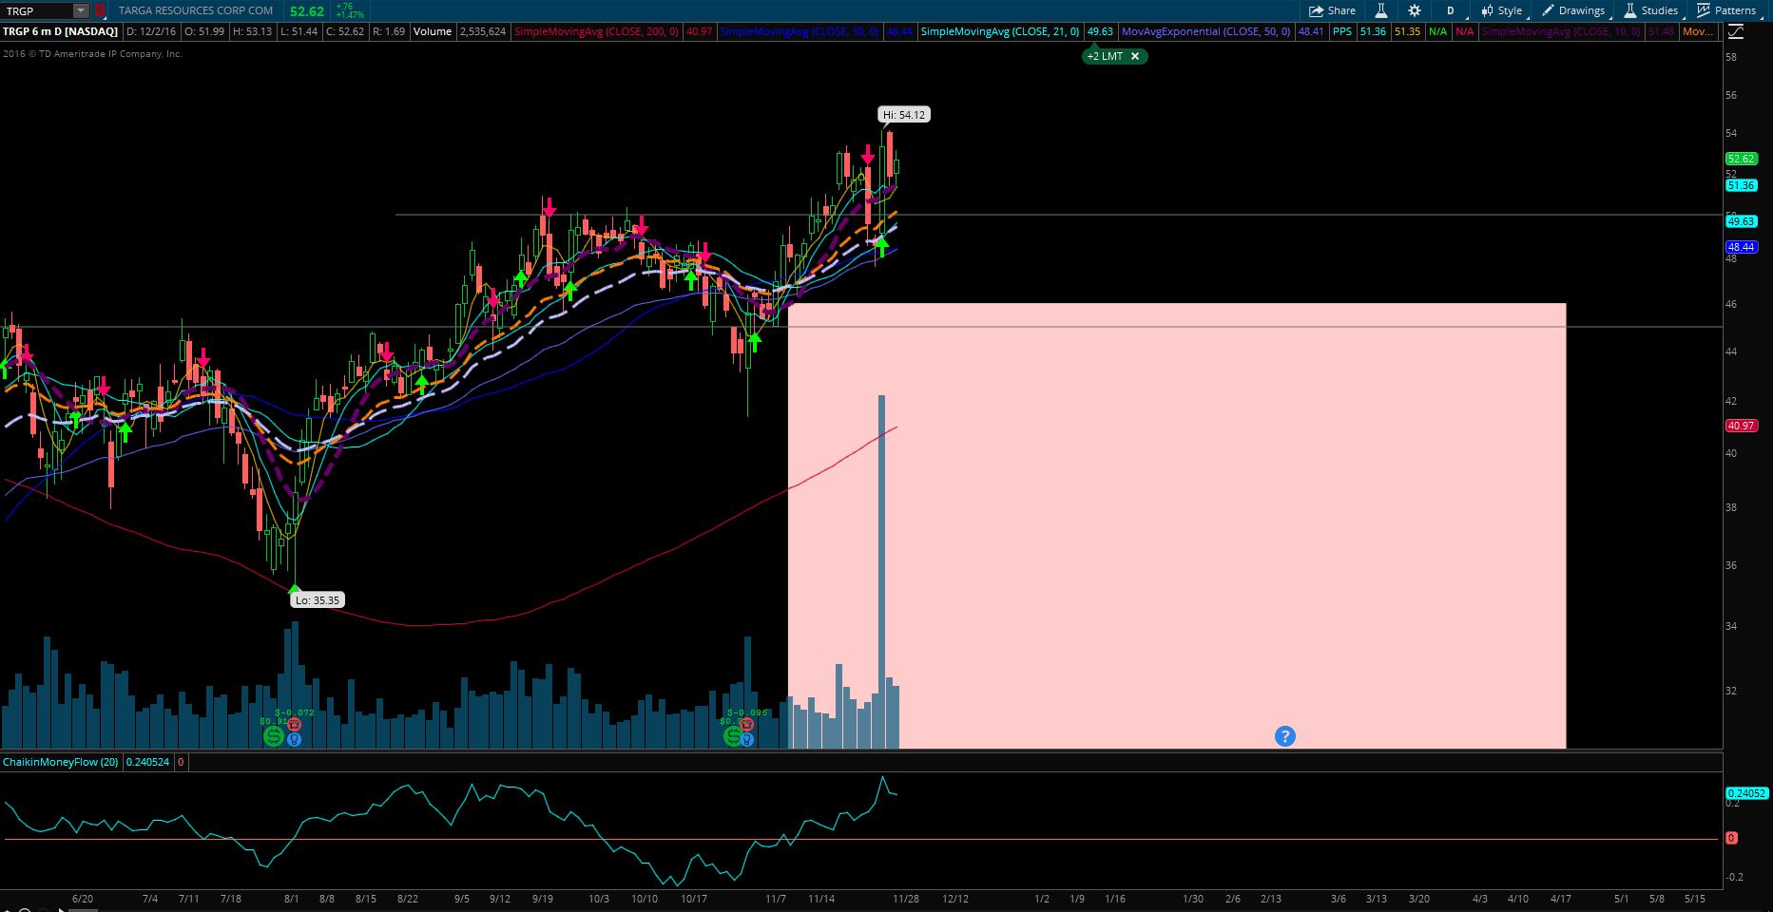Viewport: 1773px width, 912px height.
Task: Click the Lo: 35.35 price bubble
Action: pyautogui.click(x=317, y=600)
